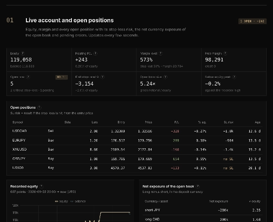Click the NO SL badge in Open now card
The height and width of the screenshot is (222, 273).
click(61, 77)
